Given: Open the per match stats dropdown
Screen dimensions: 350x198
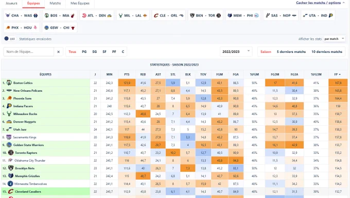Looking at the screenshot, I should pyautogui.click(x=334, y=38).
